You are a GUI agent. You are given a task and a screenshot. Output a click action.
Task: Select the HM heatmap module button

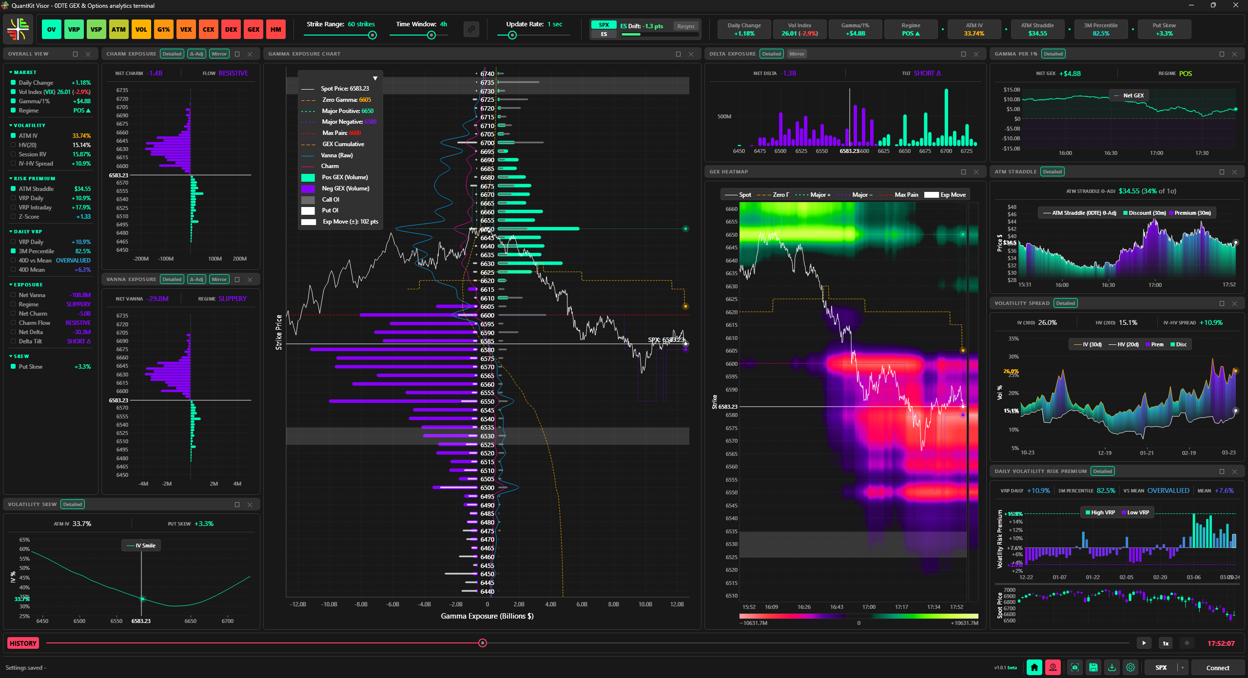click(x=275, y=29)
